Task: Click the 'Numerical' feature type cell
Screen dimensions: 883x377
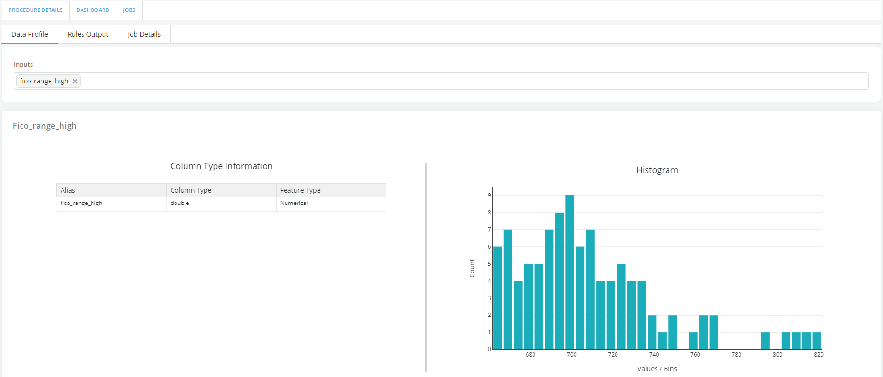Action: [x=294, y=203]
